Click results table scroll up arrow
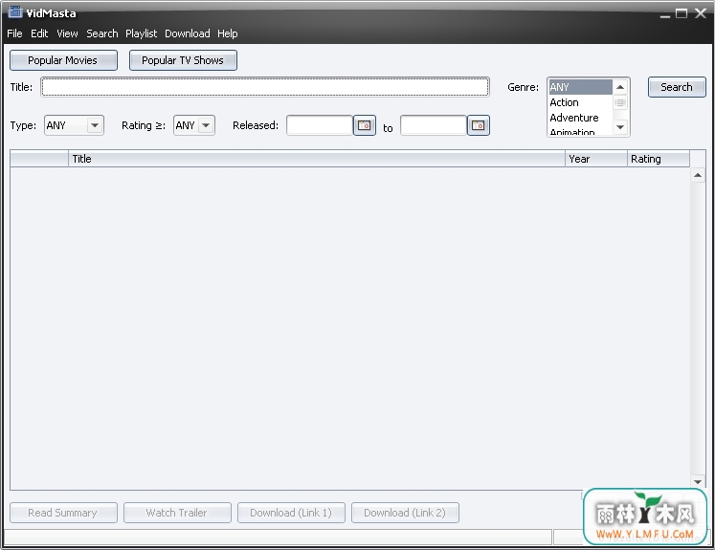 coord(698,175)
